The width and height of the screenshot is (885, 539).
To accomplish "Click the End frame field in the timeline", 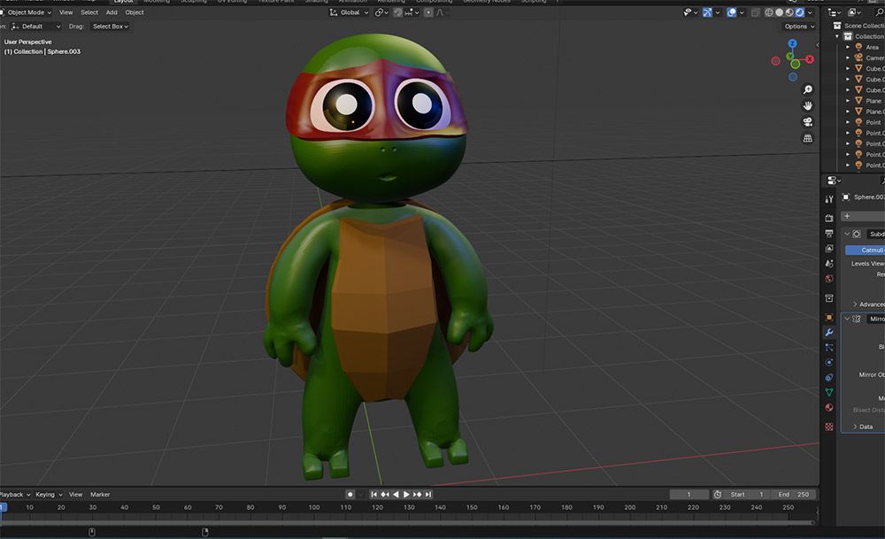I will coord(793,495).
